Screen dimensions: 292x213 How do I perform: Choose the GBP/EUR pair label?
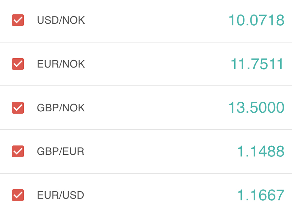tap(60, 151)
